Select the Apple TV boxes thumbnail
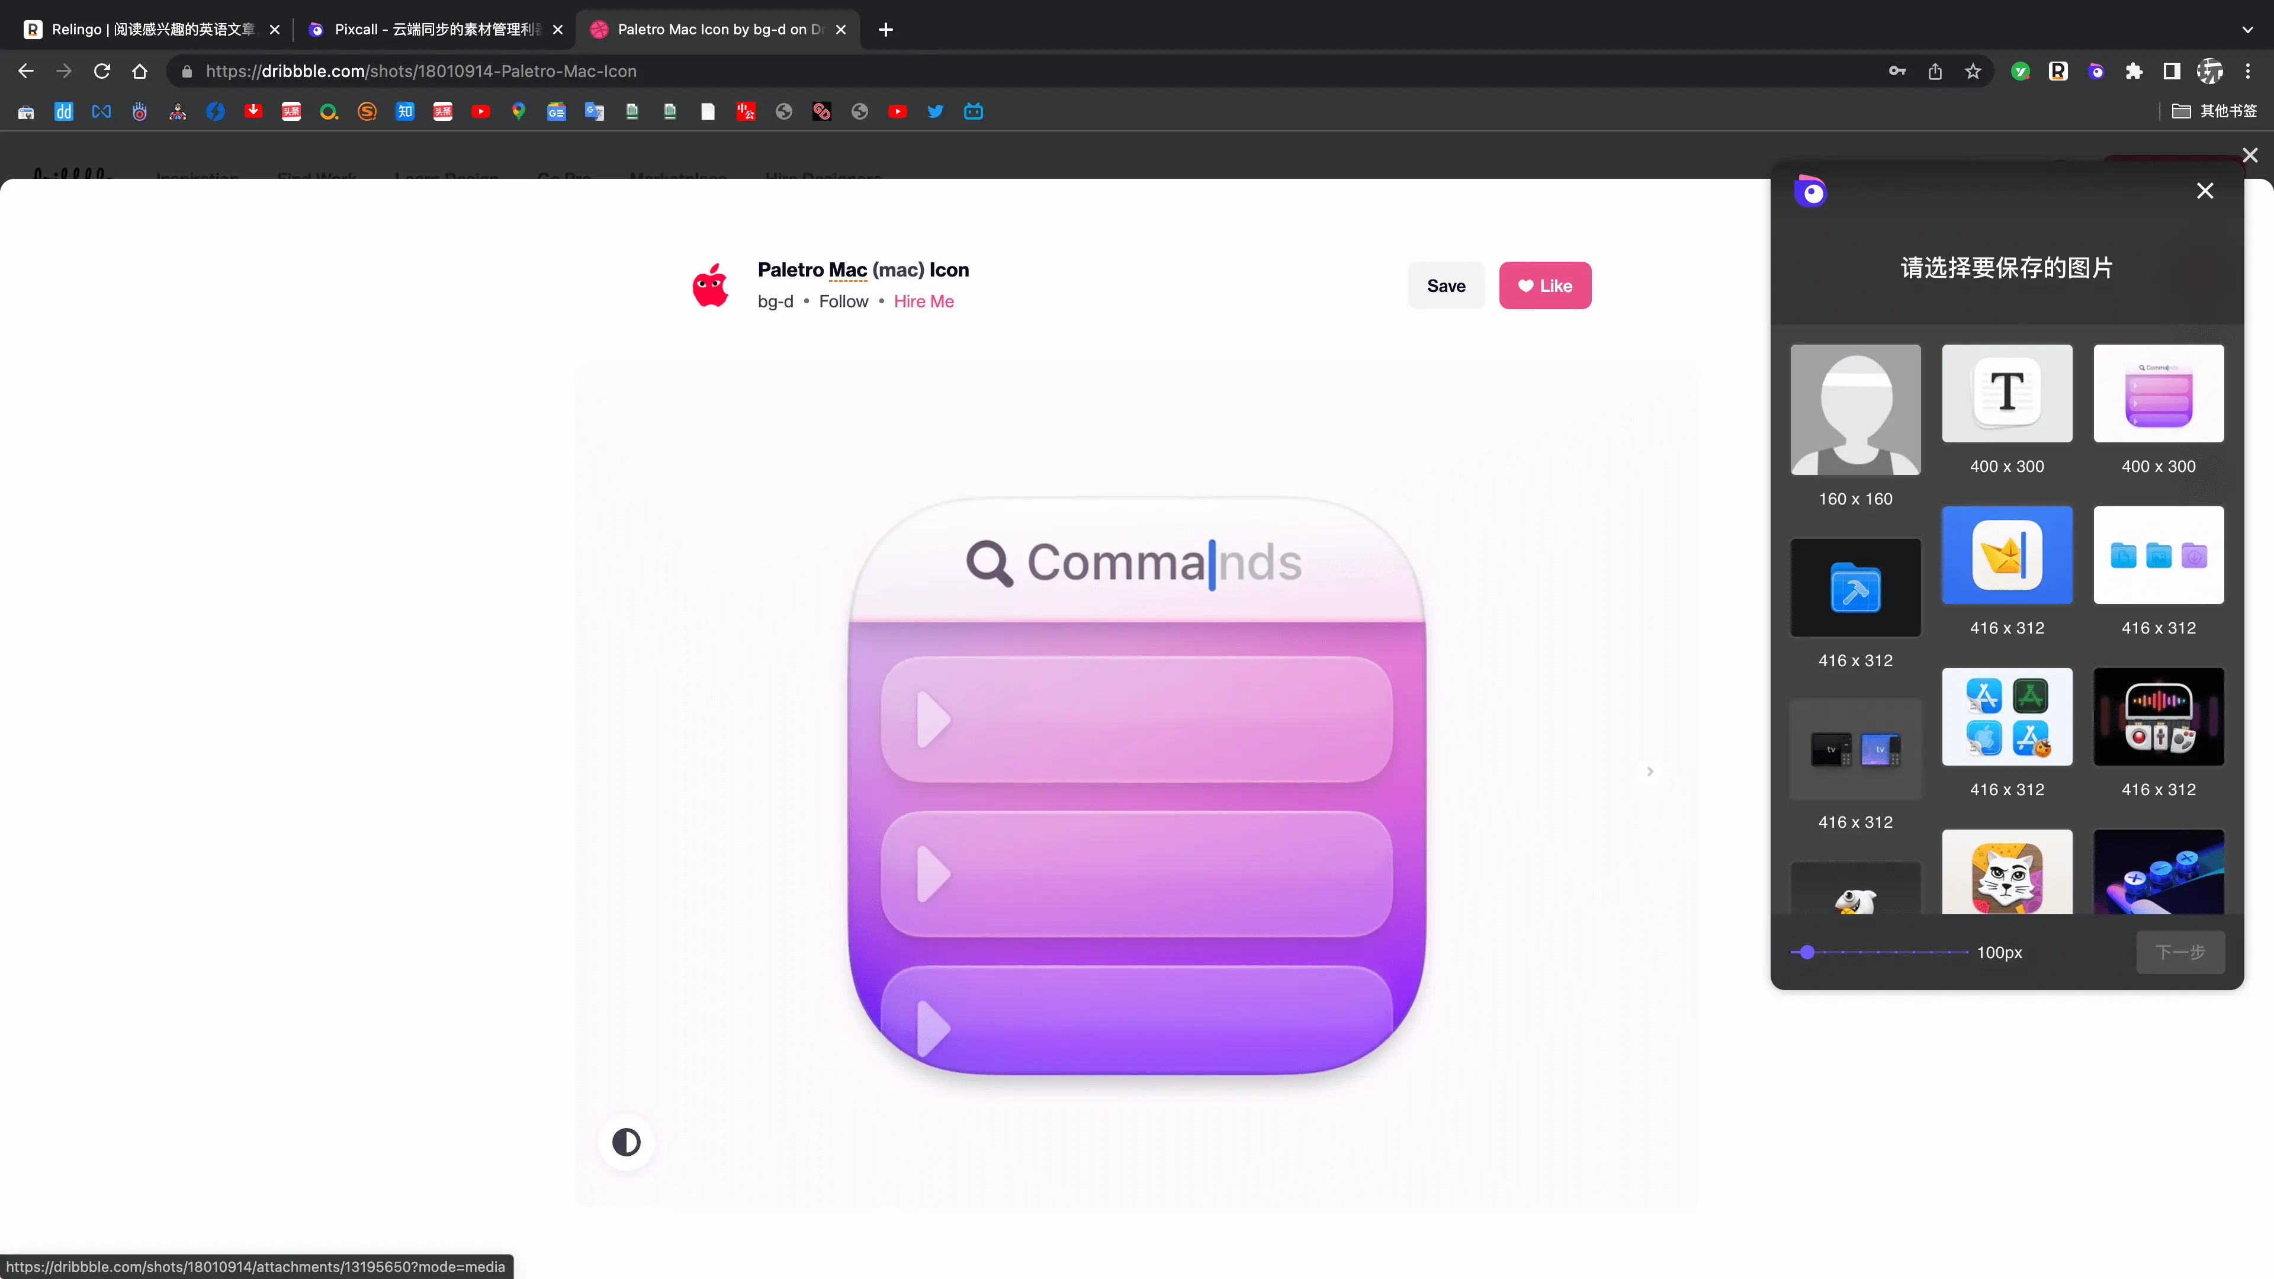Viewport: 2274px width, 1279px height. point(1855,748)
